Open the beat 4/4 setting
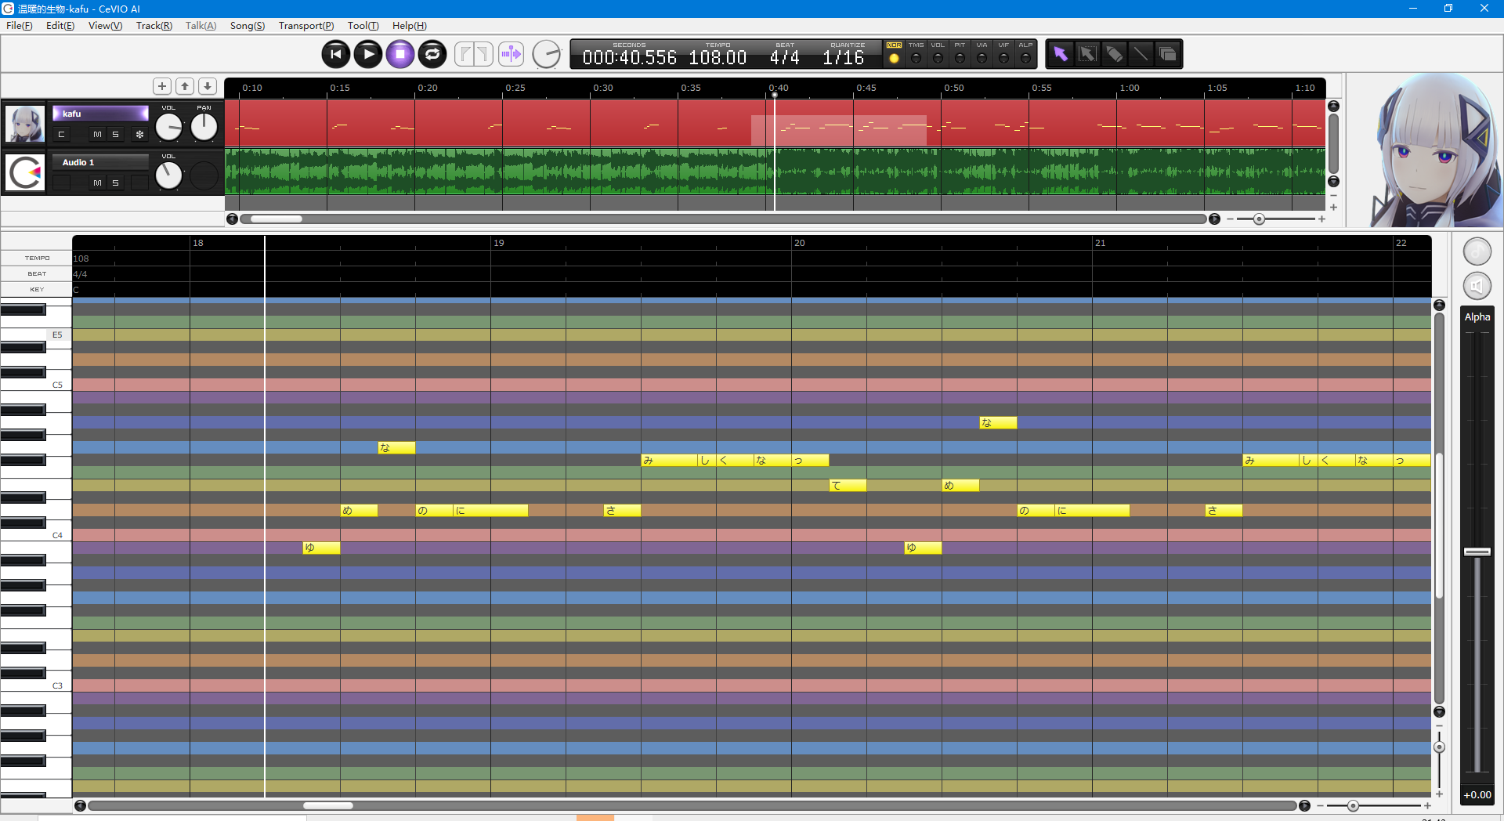This screenshot has height=821, width=1504. click(783, 56)
